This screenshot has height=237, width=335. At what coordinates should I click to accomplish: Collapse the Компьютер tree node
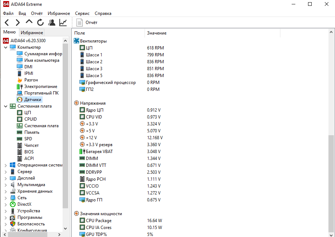click(x=6, y=47)
